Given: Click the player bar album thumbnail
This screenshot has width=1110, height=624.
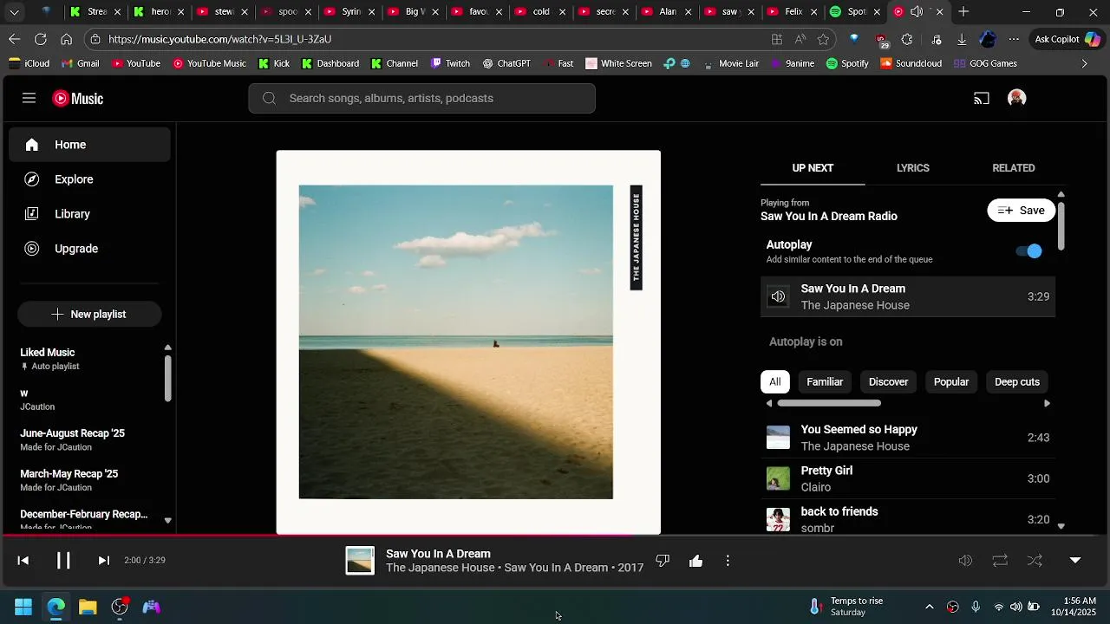Looking at the screenshot, I should [360, 561].
